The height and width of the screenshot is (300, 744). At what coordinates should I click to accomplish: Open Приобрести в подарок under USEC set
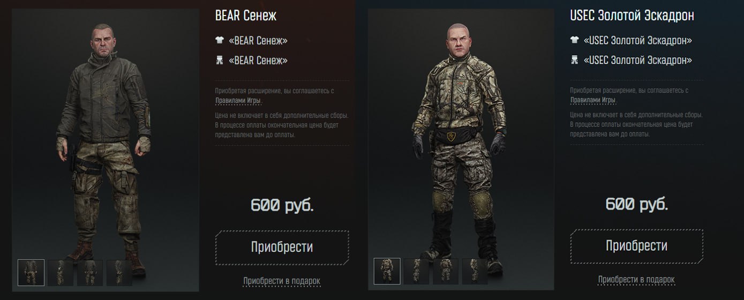point(636,280)
